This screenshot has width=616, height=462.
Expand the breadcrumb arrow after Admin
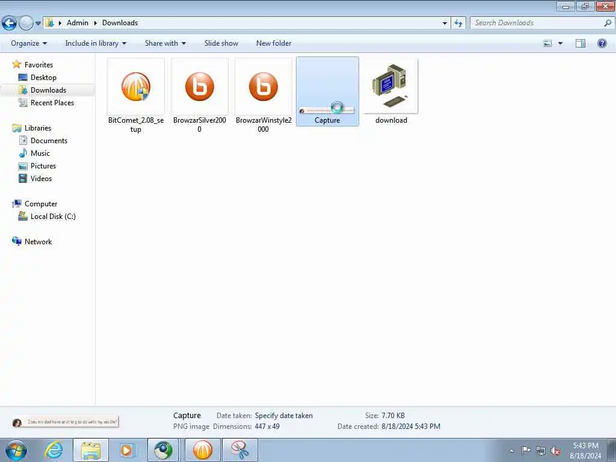coord(95,23)
